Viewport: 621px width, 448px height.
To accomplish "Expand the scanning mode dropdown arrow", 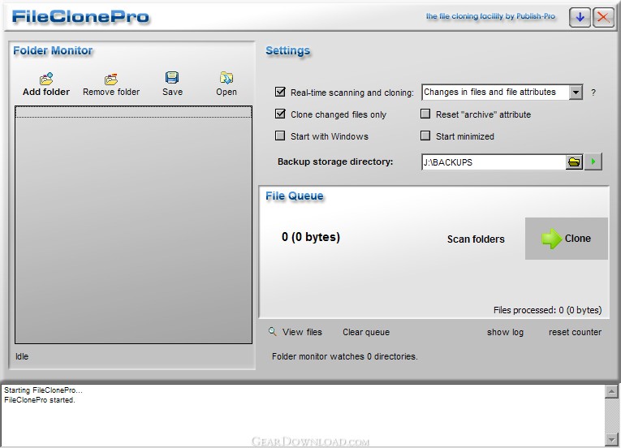I will [x=576, y=93].
